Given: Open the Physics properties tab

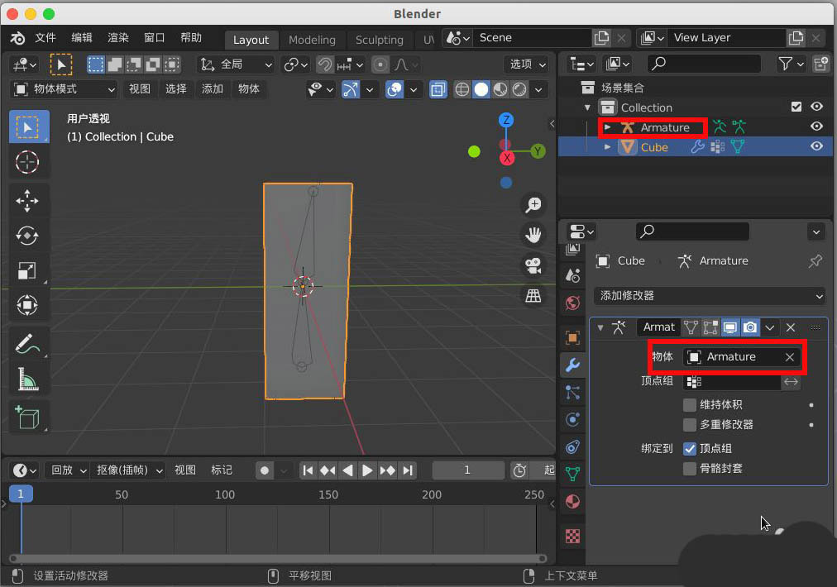Looking at the screenshot, I should pyautogui.click(x=572, y=419).
